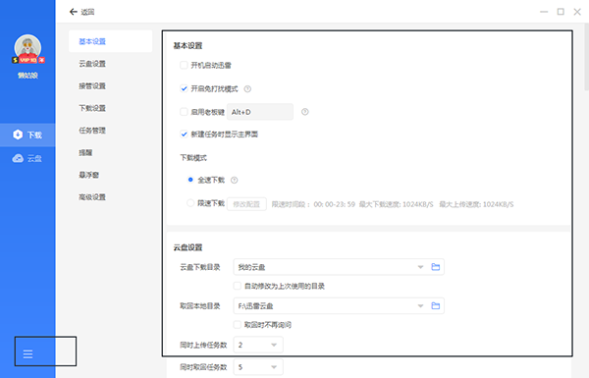Expand the F:\迅雷云盘 local directory dropdown
Image resolution: width=589 pixels, height=378 pixels.
pyautogui.click(x=420, y=306)
